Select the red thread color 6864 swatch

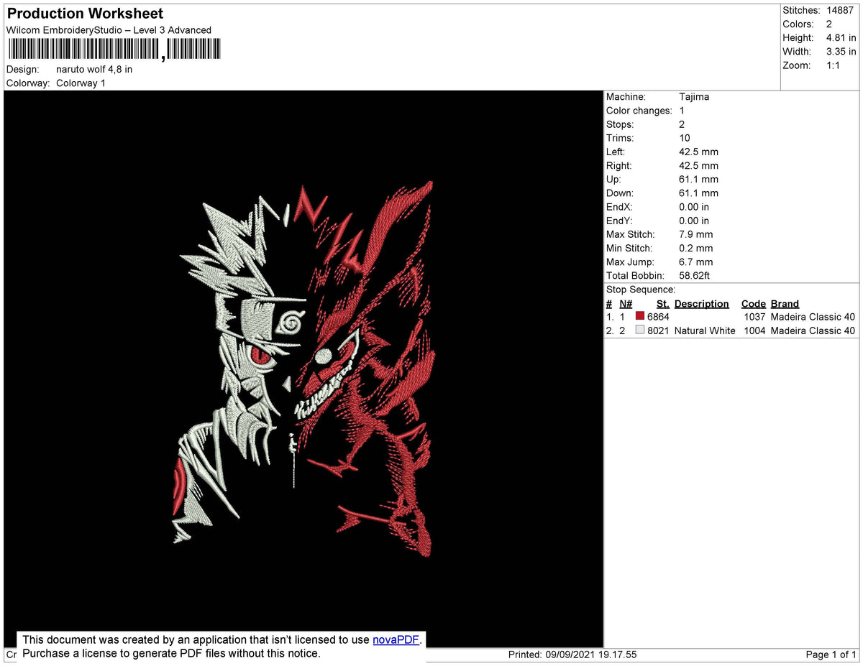tap(639, 316)
